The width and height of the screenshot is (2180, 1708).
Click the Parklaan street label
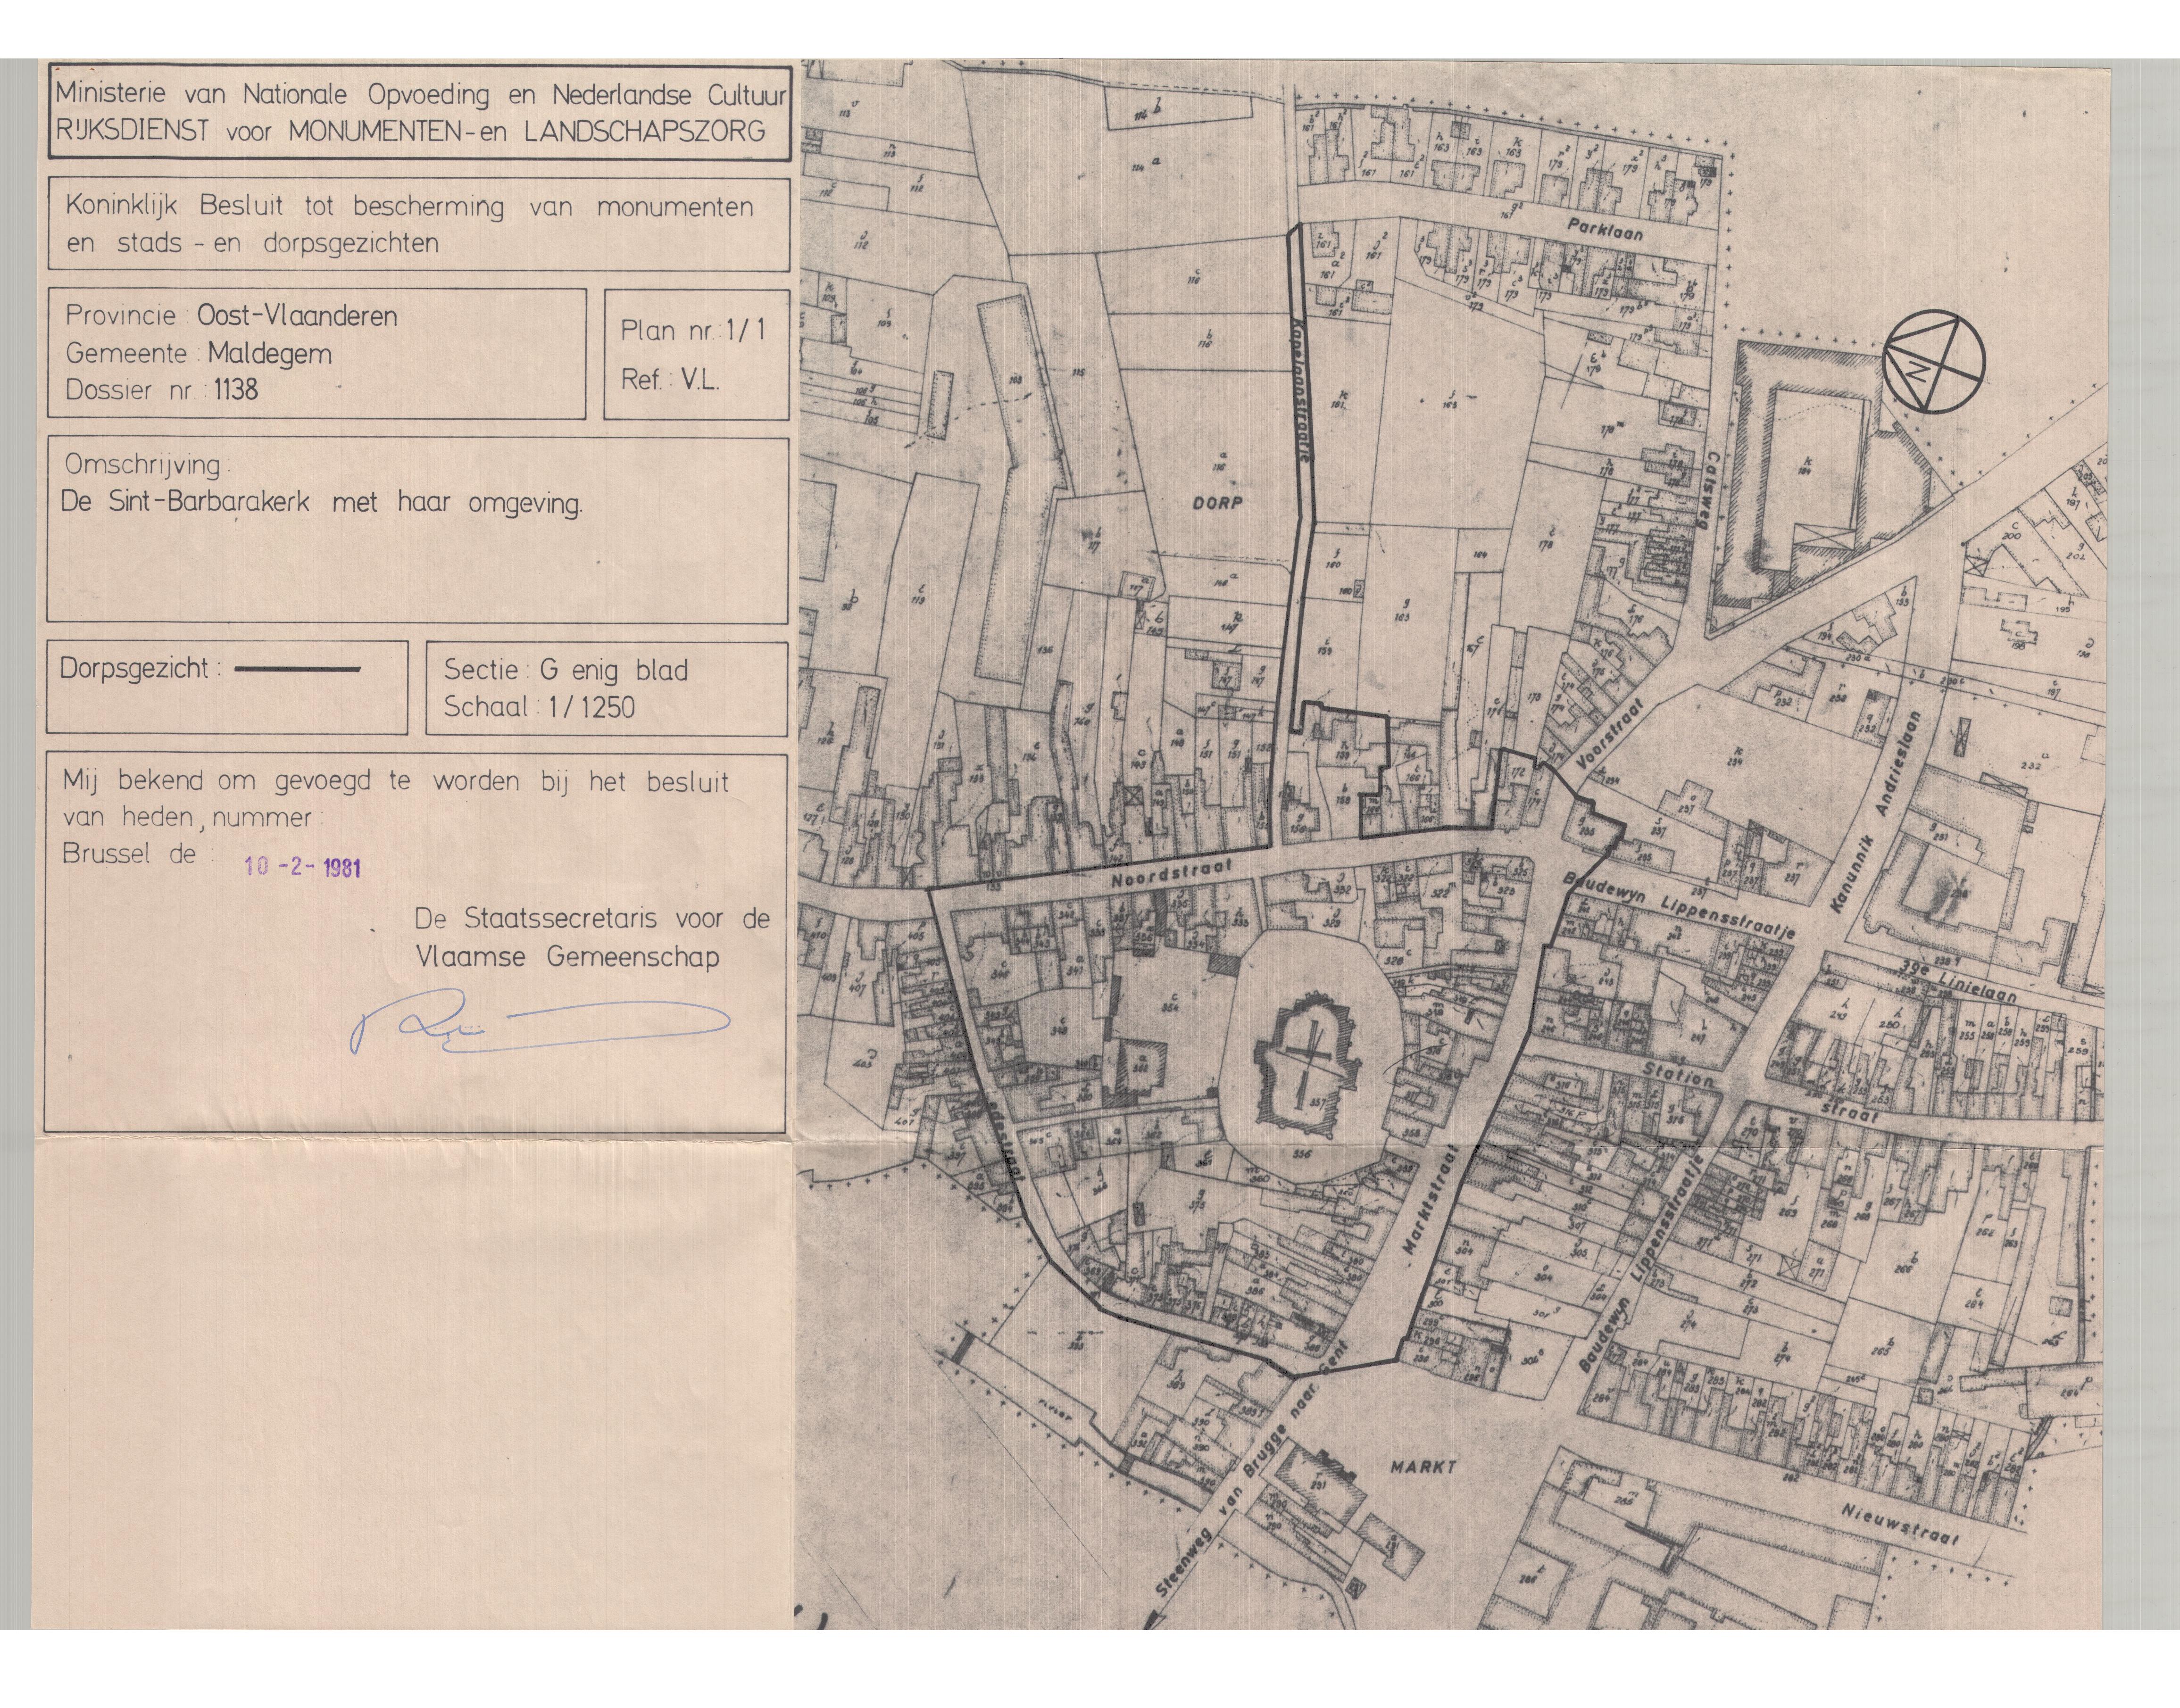coord(1604,229)
